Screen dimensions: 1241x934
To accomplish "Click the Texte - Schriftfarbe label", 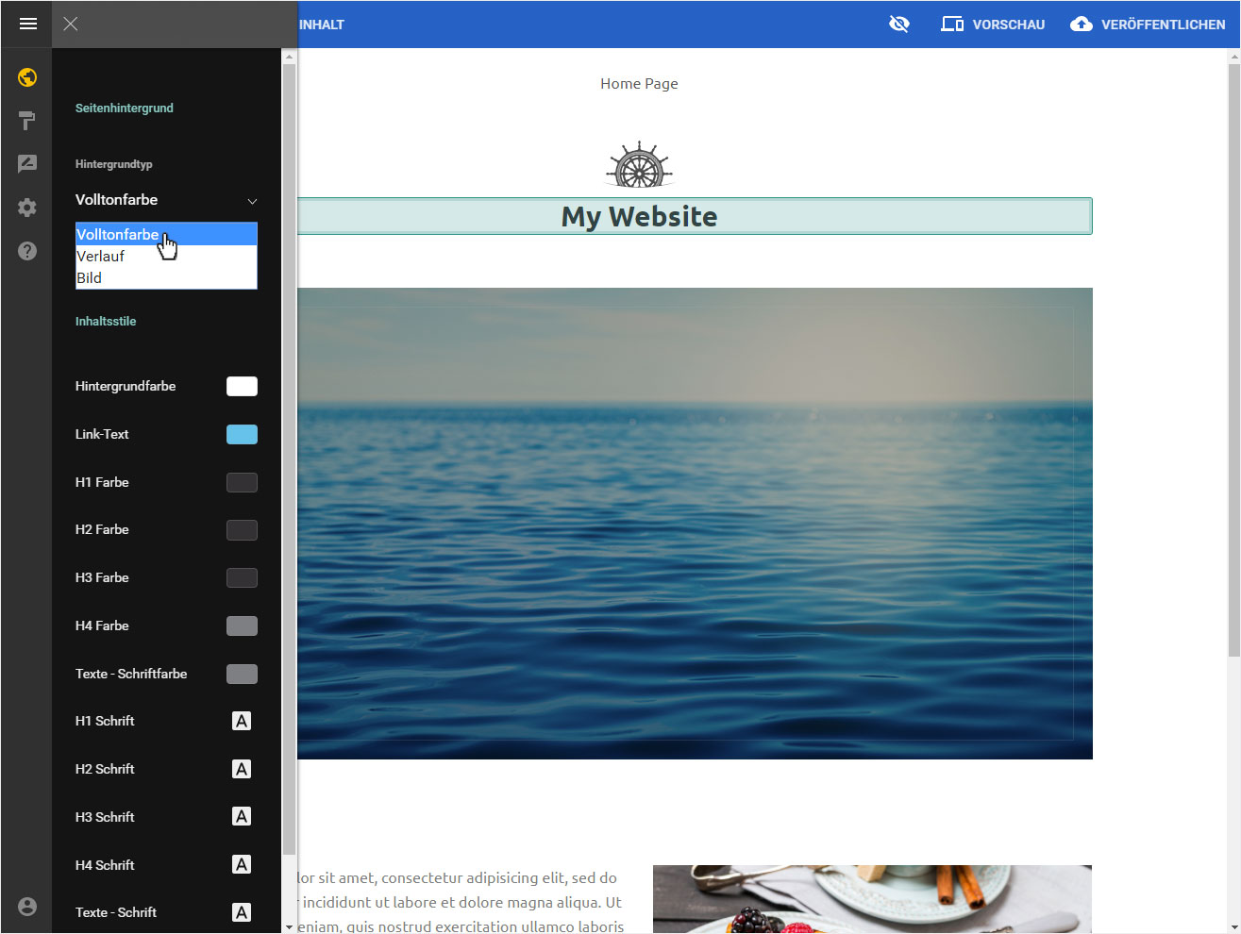I will (x=131, y=674).
